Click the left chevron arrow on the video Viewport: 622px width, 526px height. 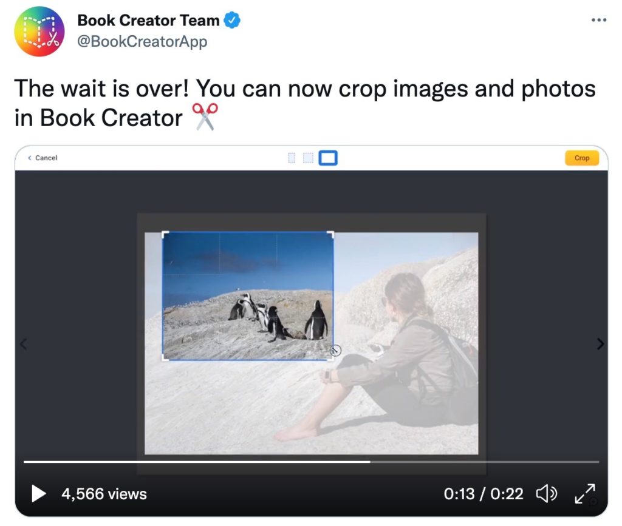coord(23,344)
